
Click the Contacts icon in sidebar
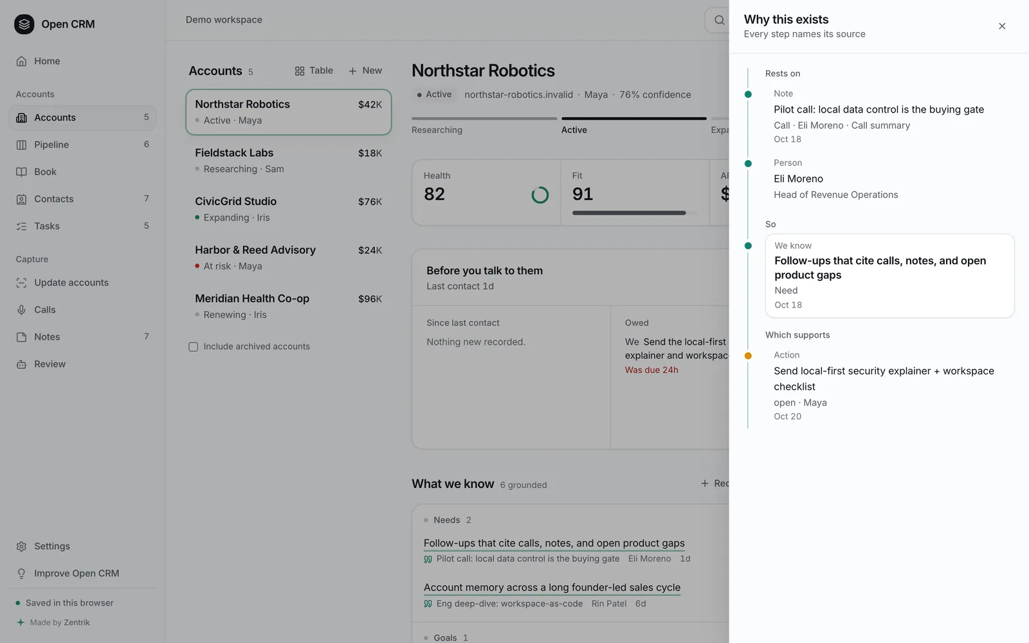coord(21,199)
